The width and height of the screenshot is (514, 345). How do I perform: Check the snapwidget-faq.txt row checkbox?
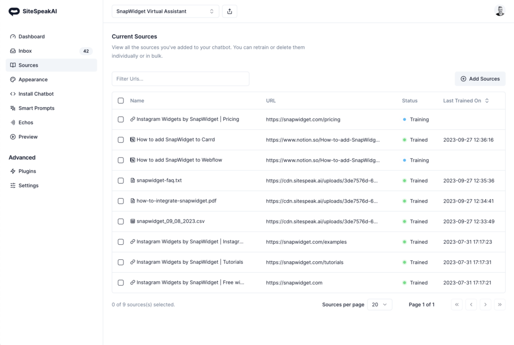click(120, 181)
